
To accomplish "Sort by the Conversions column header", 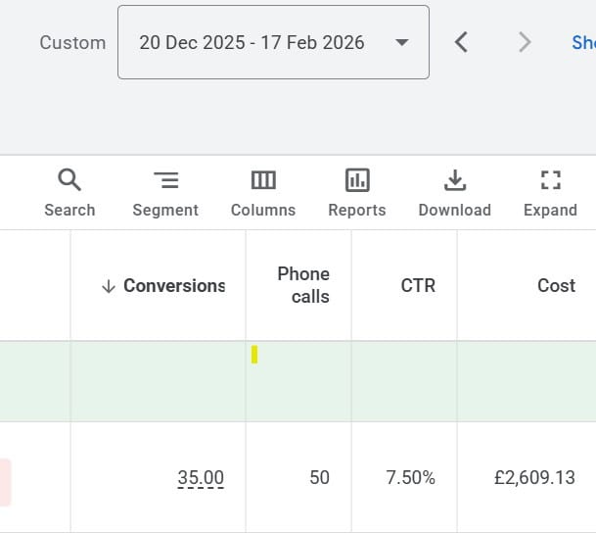I will coord(173,286).
